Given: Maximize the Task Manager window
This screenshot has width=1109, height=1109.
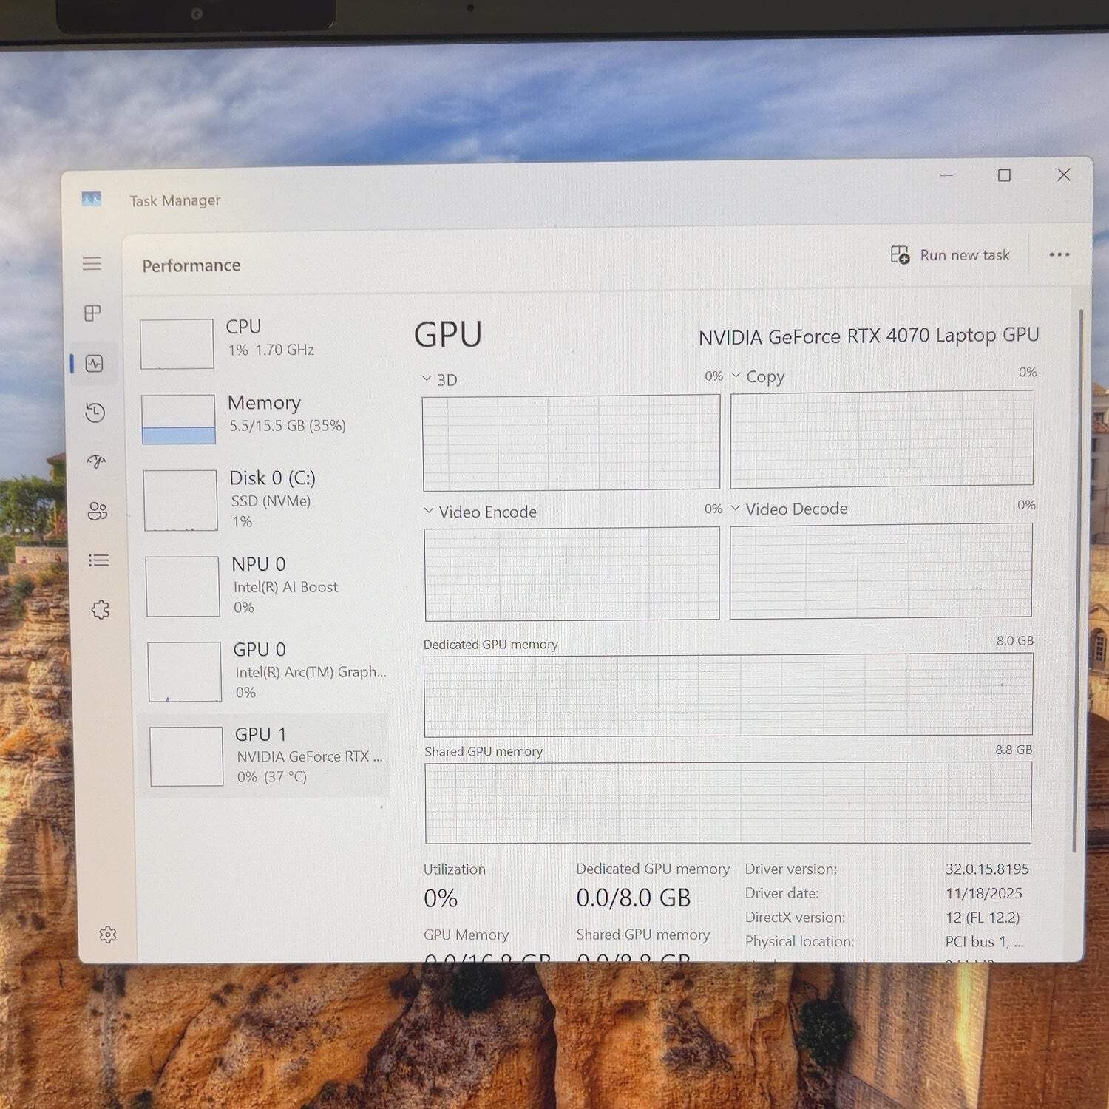Looking at the screenshot, I should tap(1004, 175).
